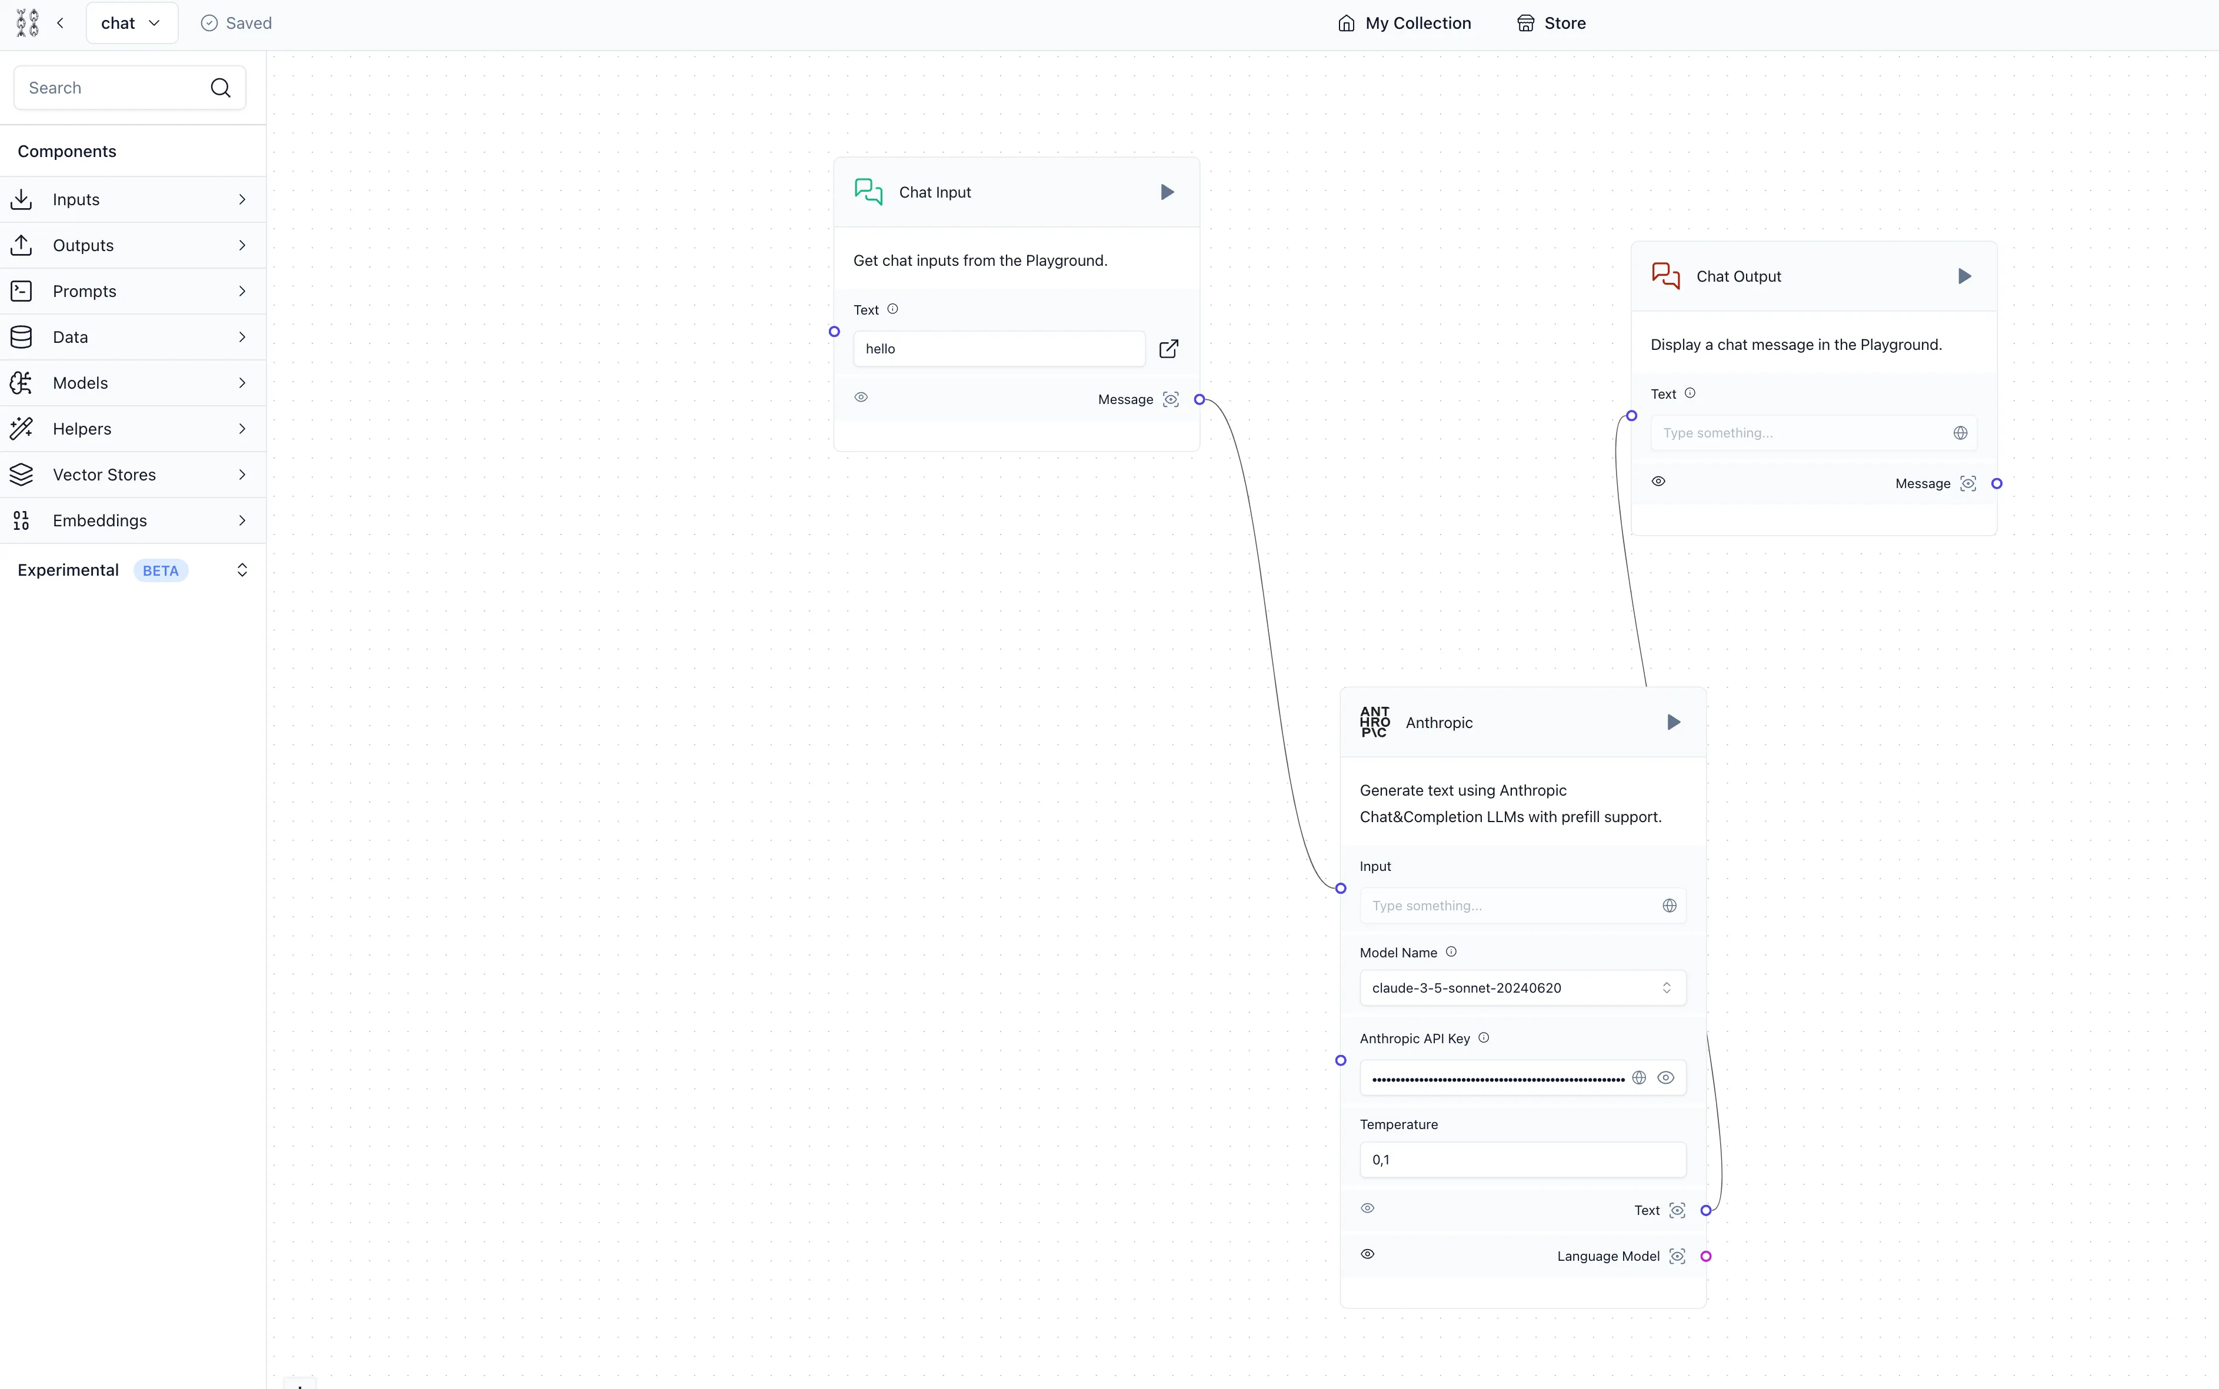This screenshot has height=1389, width=2219.
Task: Click the Anthropic brand icon
Action: (x=1374, y=722)
